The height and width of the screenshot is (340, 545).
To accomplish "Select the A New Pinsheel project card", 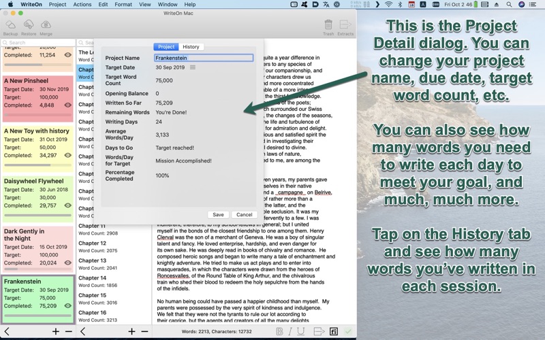I will click(37, 99).
